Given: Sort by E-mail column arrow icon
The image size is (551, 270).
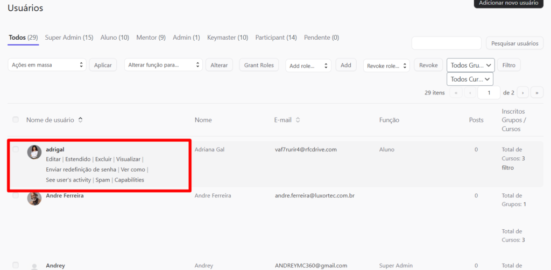Looking at the screenshot, I should [298, 120].
